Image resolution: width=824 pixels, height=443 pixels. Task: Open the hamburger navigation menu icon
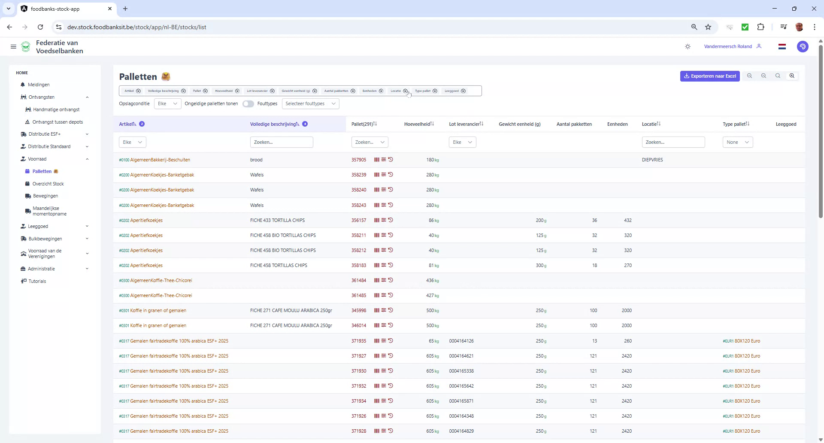click(13, 46)
